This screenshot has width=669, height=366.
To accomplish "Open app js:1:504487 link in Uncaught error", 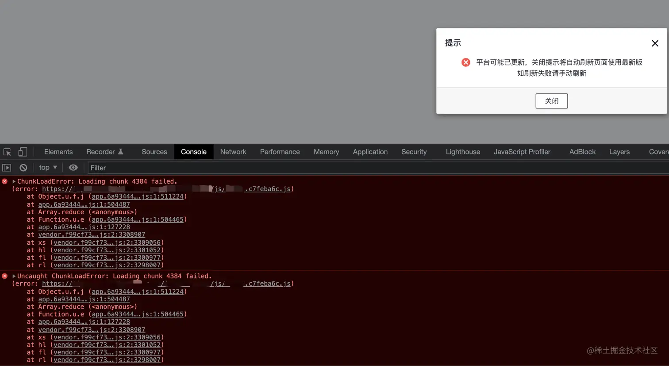I will pos(84,299).
